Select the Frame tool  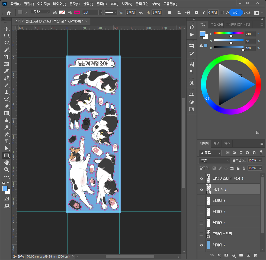coord(7,64)
